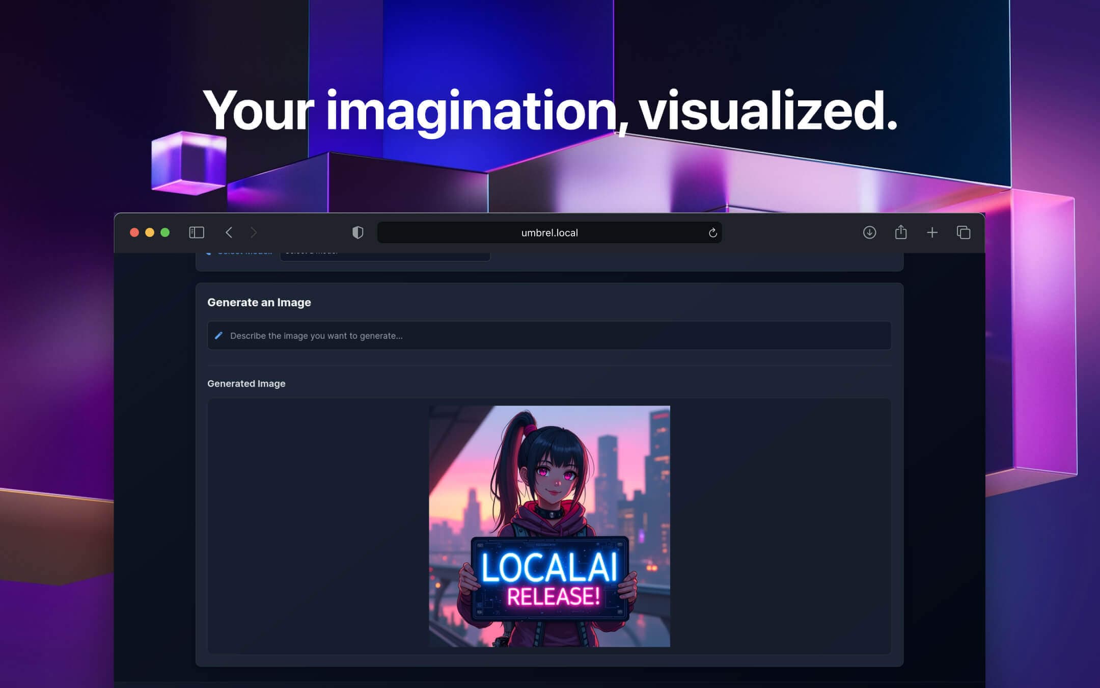This screenshot has height=688, width=1100.
Task: Show the browser downloads list
Action: click(869, 232)
